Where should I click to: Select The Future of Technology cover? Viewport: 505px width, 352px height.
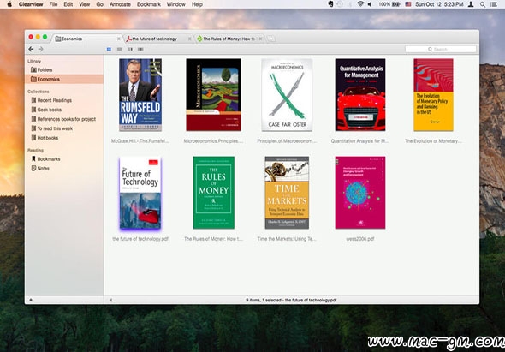coord(140,193)
